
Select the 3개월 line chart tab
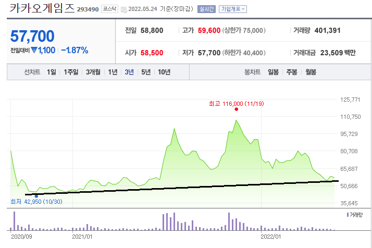point(93,72)
